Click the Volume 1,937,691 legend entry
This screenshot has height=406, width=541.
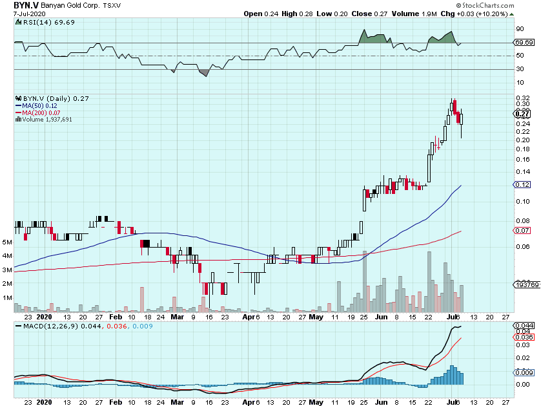tap(47, 120)
